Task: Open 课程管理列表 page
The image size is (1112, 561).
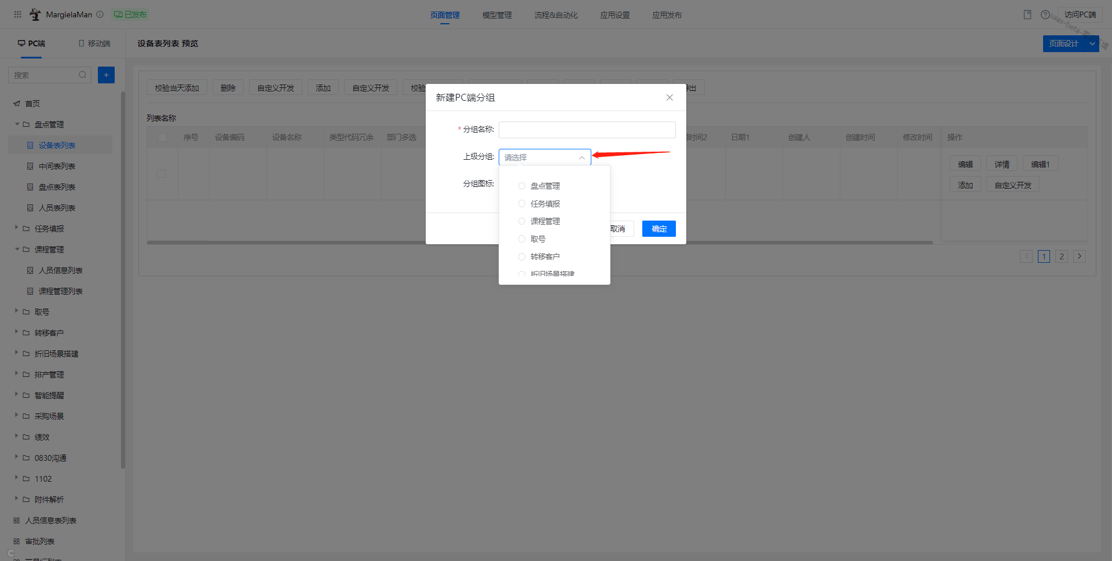Action: click(60, 291)
